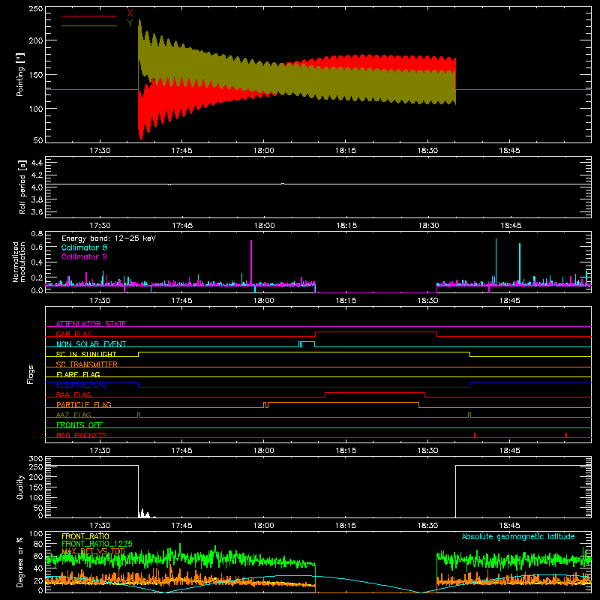Click 18:45 time label under Pointing plot
The height and width of the screenshot is (600, 600).
coord(509,151)
